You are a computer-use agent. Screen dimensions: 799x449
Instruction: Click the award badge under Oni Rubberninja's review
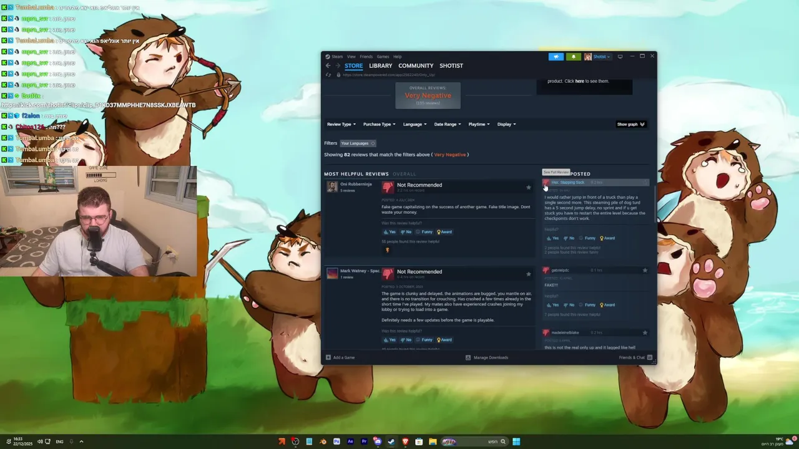(387, 250)
